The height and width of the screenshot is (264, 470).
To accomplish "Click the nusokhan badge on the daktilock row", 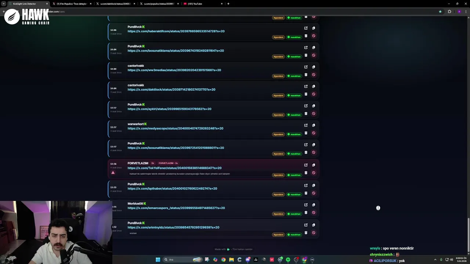I will [294, 95].
